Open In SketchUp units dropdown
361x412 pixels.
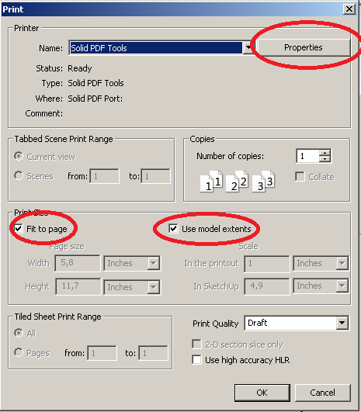(342, 286)
